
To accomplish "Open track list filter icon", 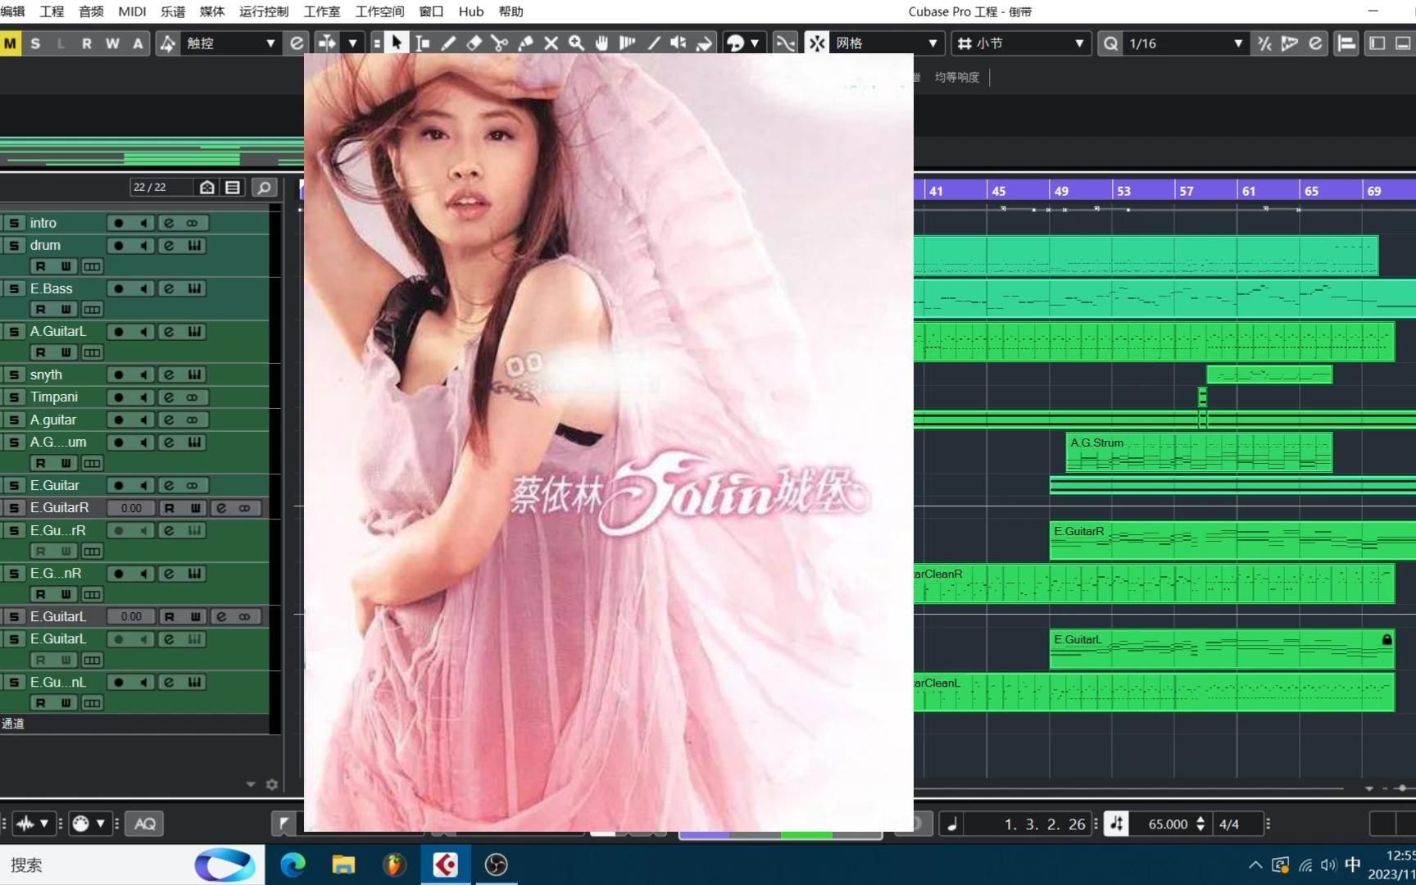I will pyautogui.click(x=233, y=188).
